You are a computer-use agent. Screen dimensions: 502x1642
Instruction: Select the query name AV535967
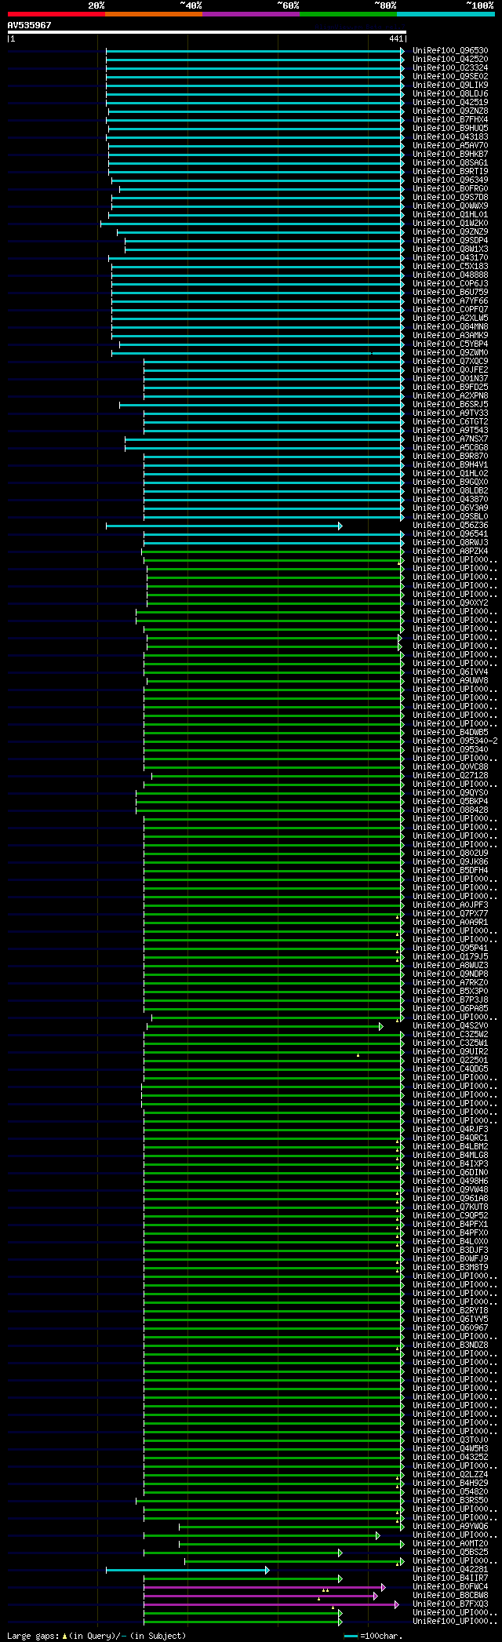30,25
